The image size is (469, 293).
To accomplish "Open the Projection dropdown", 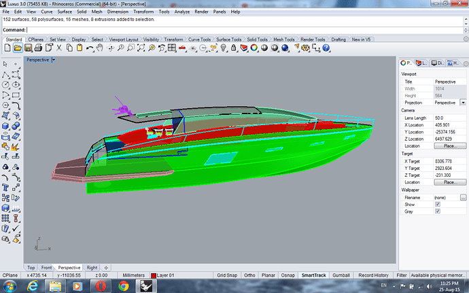I will 463,102.
